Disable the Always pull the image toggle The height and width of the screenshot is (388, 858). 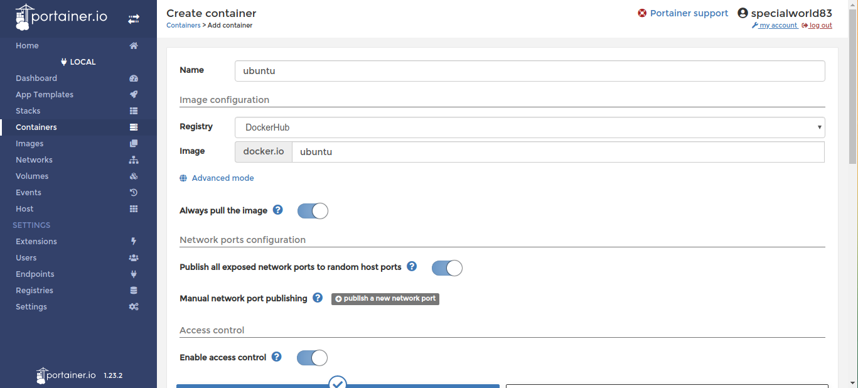(x=313, y=211)
